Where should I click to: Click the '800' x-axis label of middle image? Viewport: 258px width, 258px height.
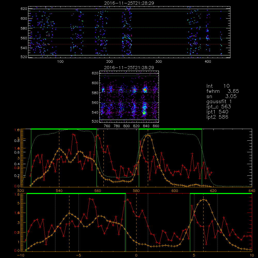tap(126, 126)
